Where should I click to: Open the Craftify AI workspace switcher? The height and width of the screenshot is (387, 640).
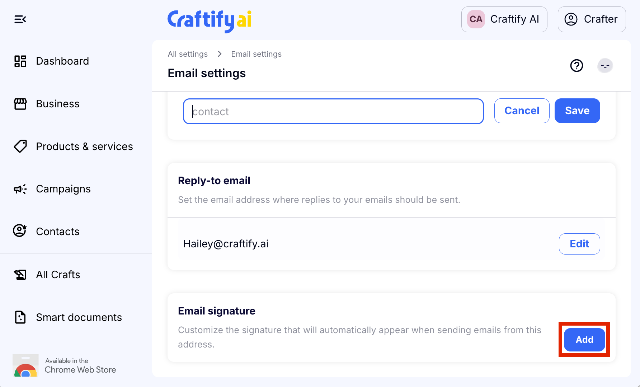pos(504,19)
